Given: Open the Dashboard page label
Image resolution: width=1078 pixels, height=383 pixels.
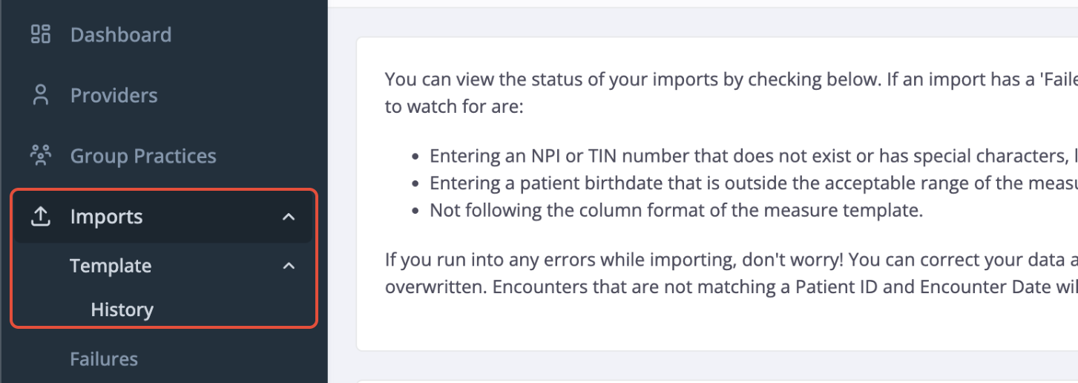Looking at the screenshot, I should pos(121,34).
